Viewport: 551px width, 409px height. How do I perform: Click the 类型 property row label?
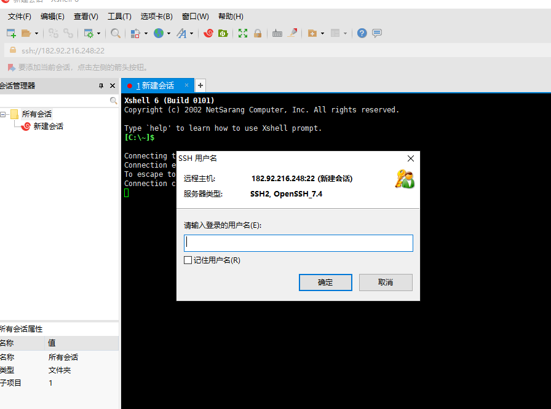7,370
